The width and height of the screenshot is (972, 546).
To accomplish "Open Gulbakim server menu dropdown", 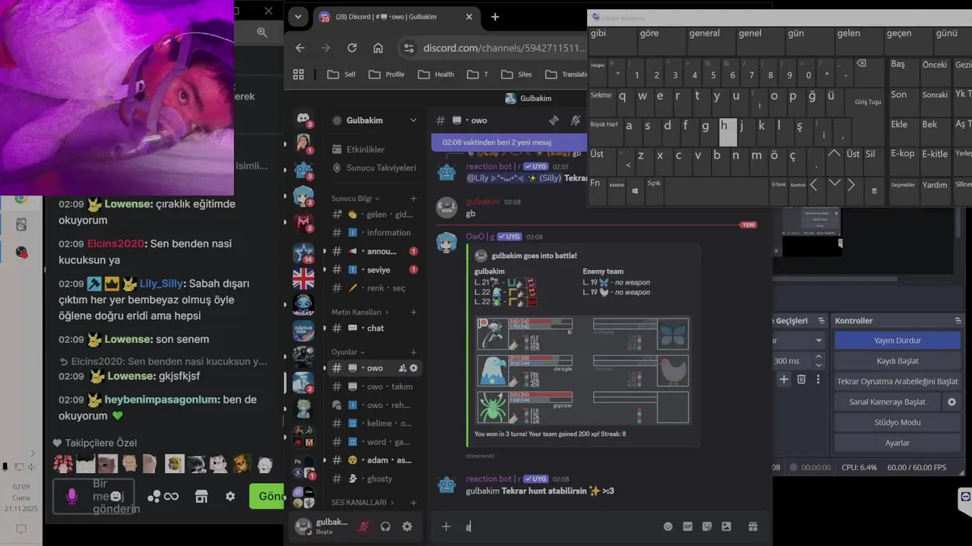I will click(413, 120).
